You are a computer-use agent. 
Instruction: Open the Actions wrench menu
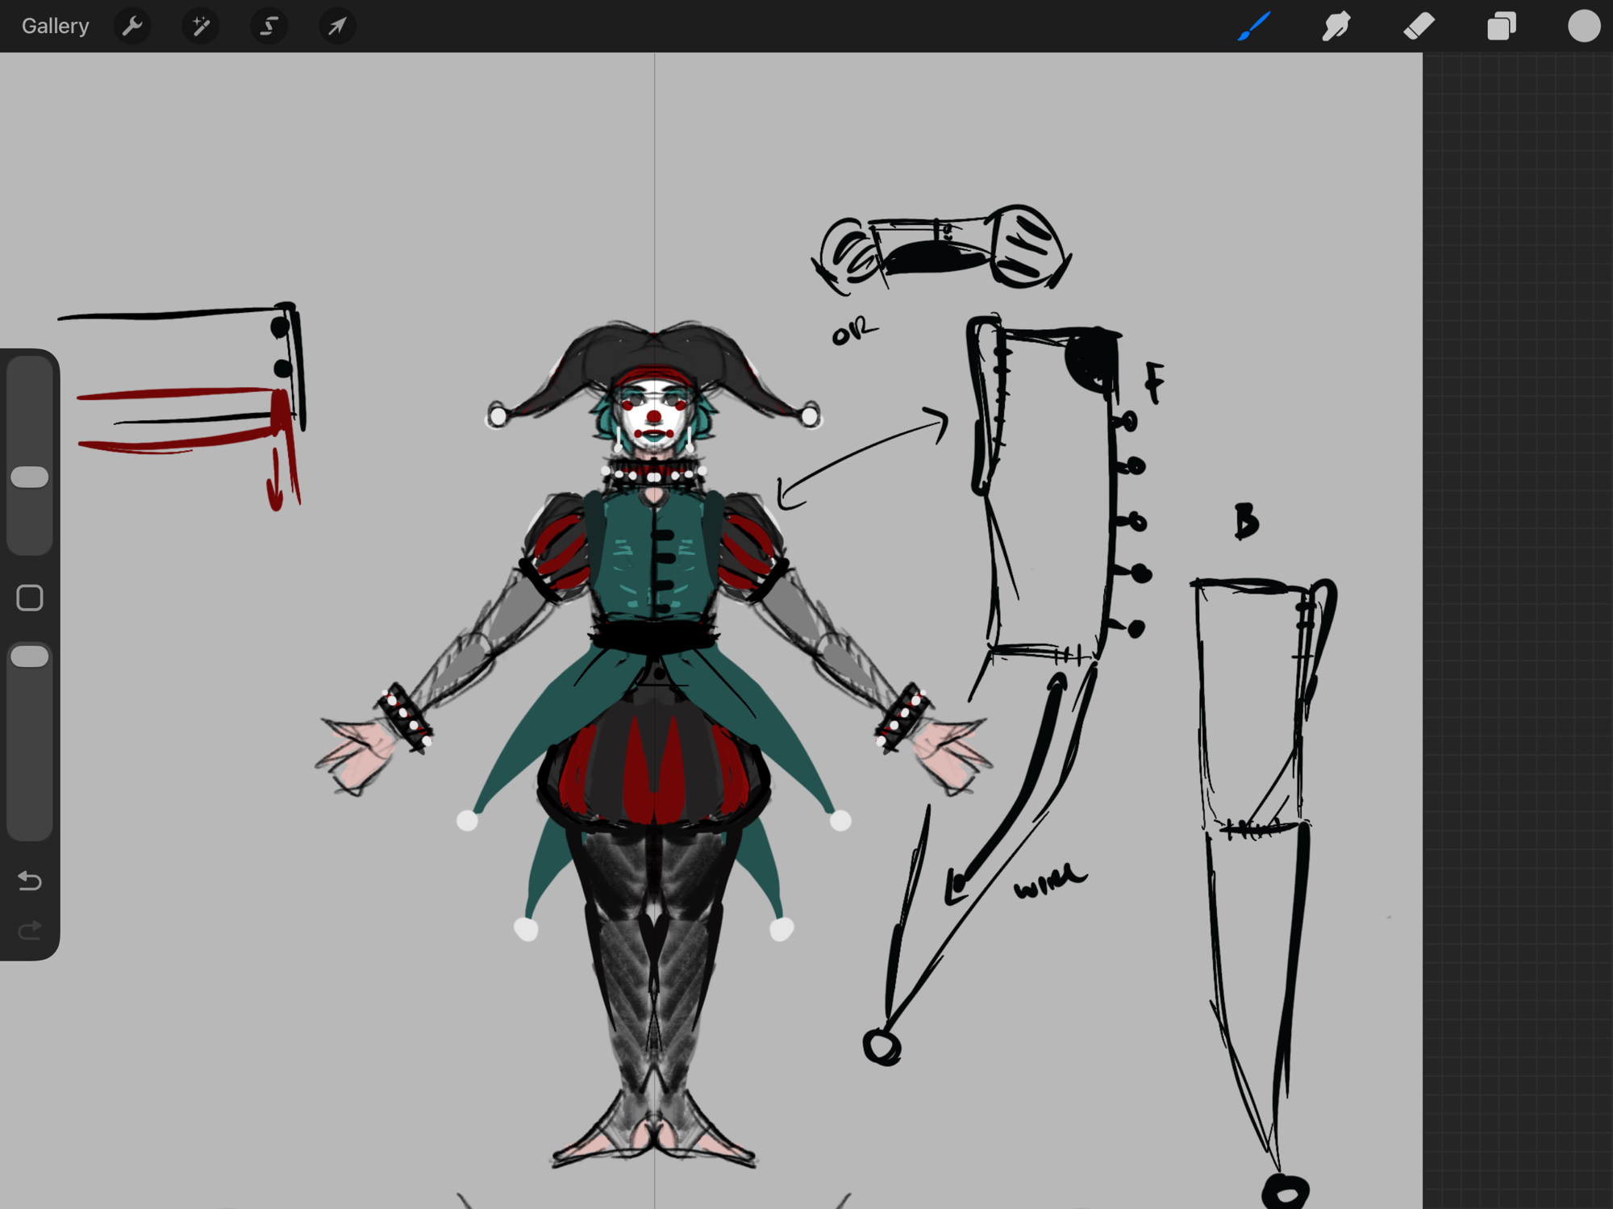pos(132,26)
